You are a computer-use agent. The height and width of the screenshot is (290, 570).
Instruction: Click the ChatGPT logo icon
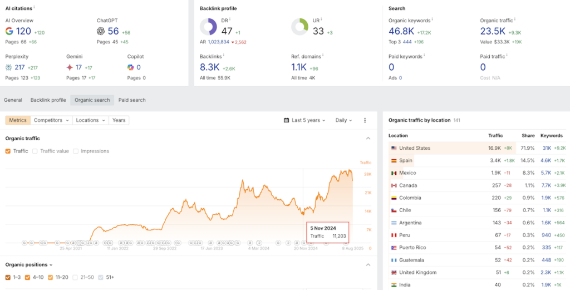(101, 32)
